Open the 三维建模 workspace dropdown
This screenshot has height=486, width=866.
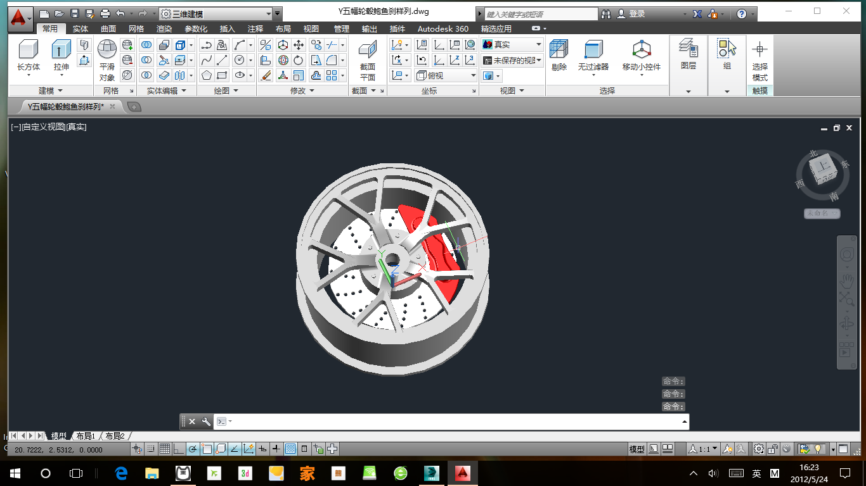[215, 13]
